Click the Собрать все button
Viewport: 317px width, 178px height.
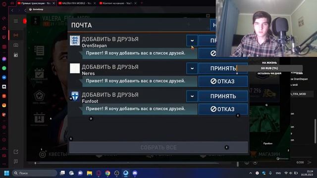tap(158, 147)
